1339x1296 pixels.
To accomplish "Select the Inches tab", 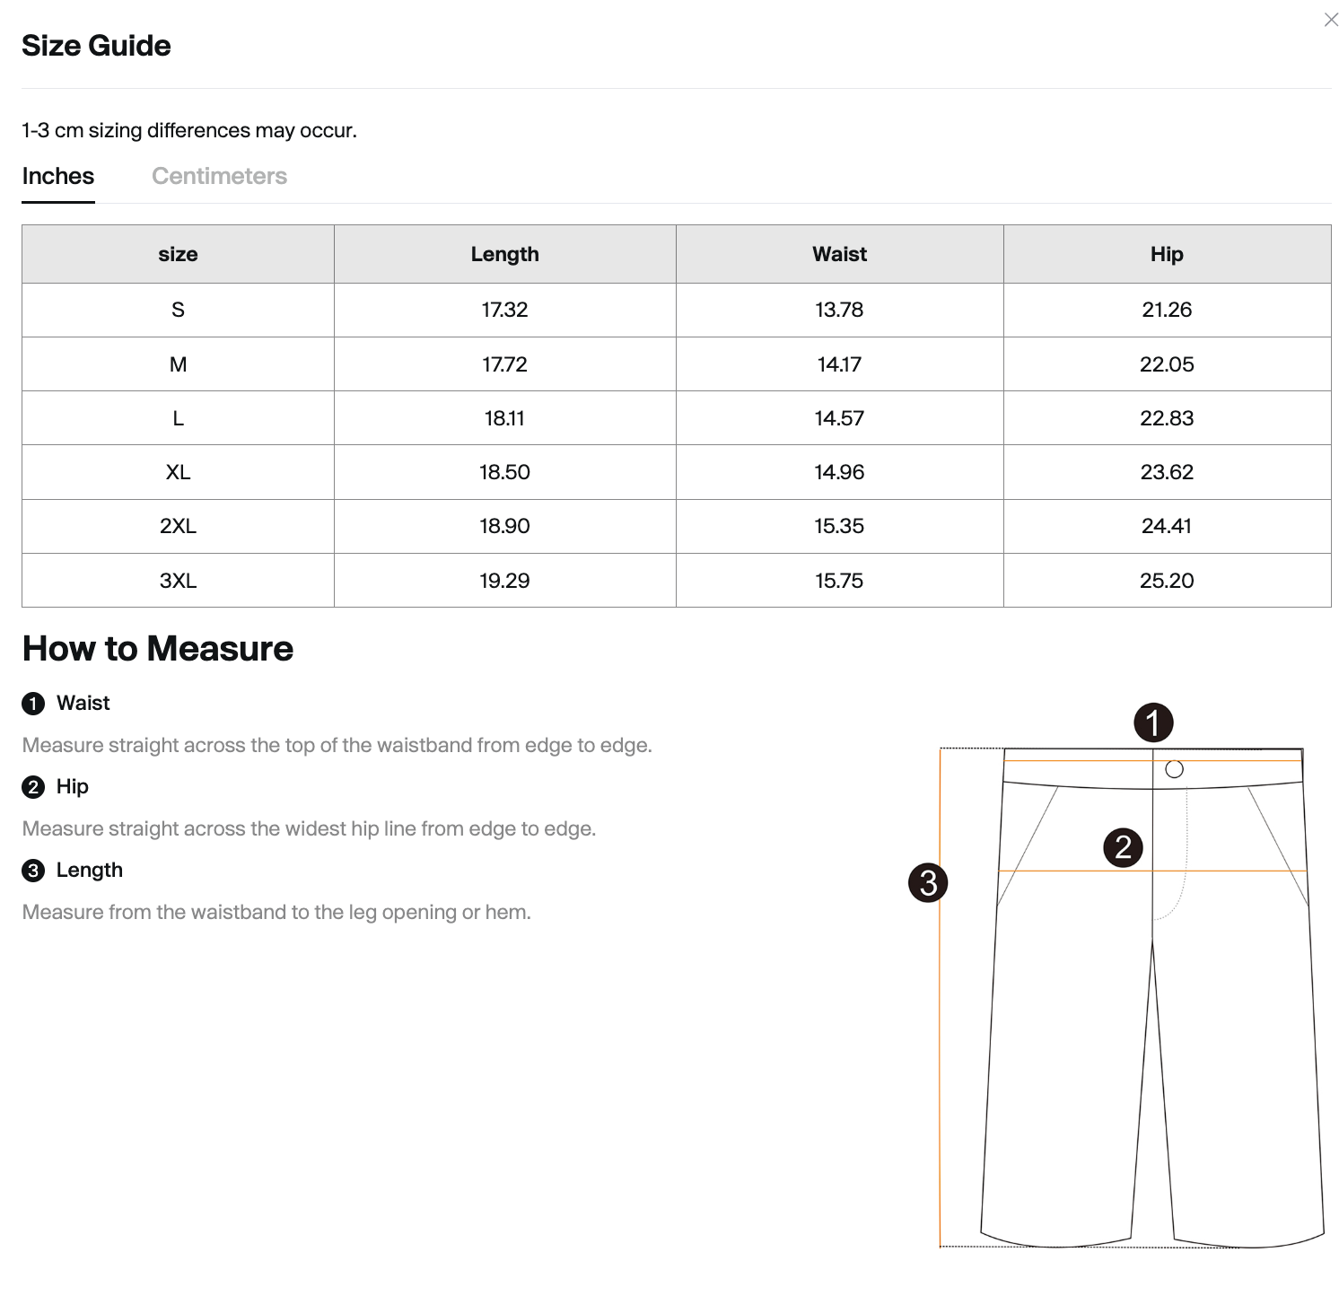I will 58,176.
